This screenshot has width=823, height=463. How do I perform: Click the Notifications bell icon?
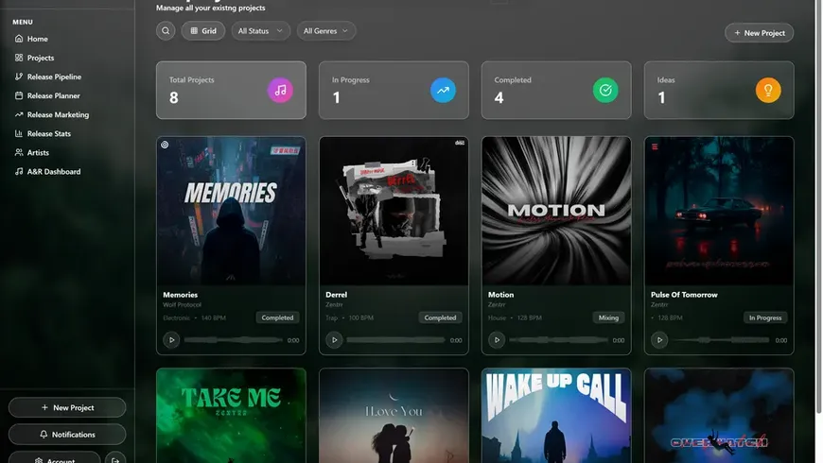(44, 434)
